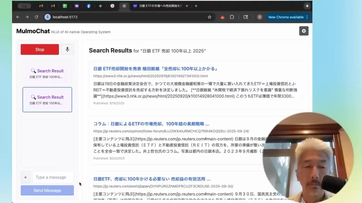Open the コラム：日銀によるETFの市場売却 result
Viewport: 362px width, 203px height.
[151, 124]
